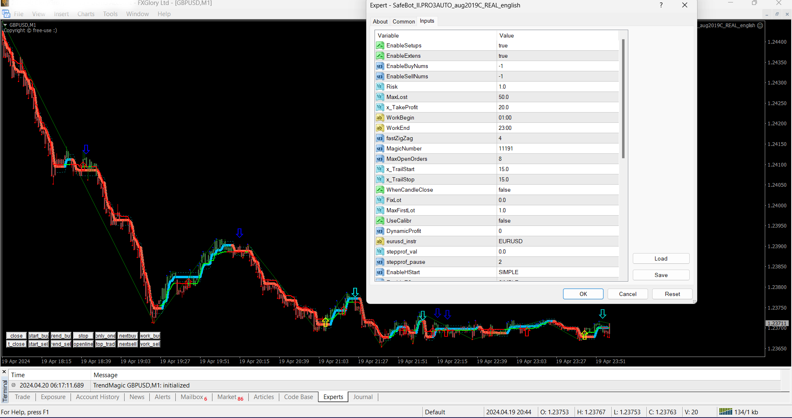Click the Load button
This screenshot has height=418, width=792.
[661, 258]
